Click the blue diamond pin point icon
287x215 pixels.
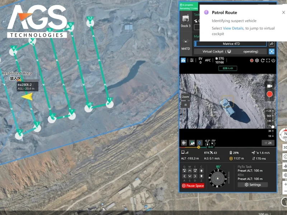199,143
